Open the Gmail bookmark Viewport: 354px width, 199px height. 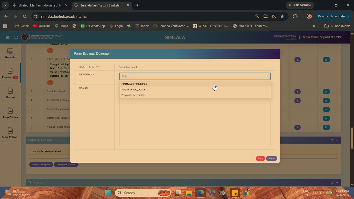(22, 26)
